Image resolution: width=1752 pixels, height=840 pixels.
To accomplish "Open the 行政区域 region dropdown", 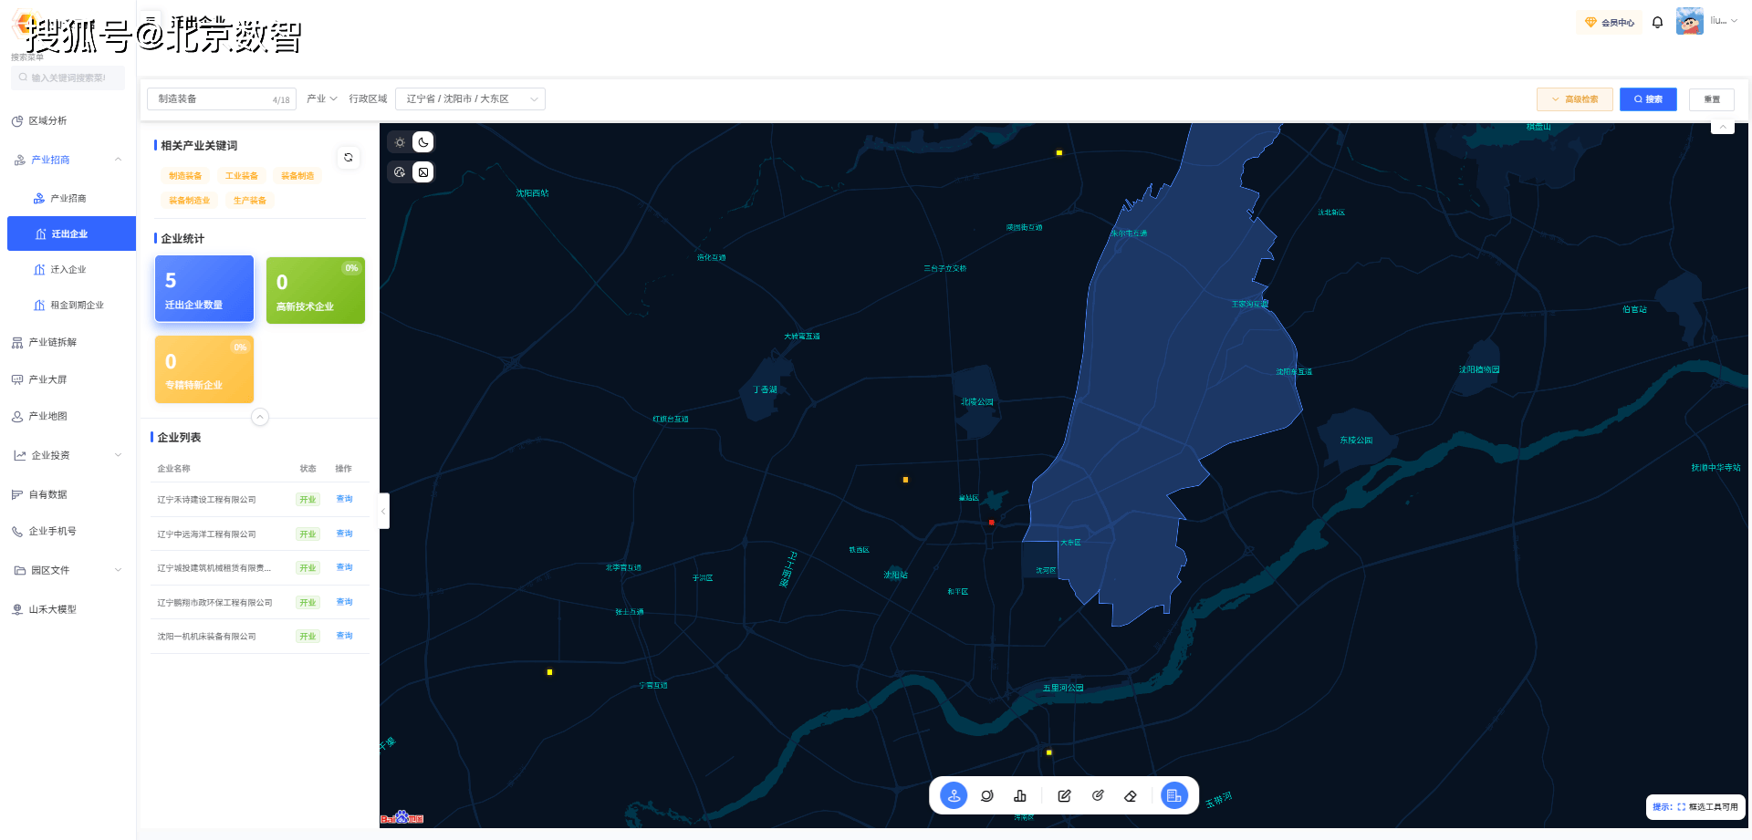I will (470, 99).
